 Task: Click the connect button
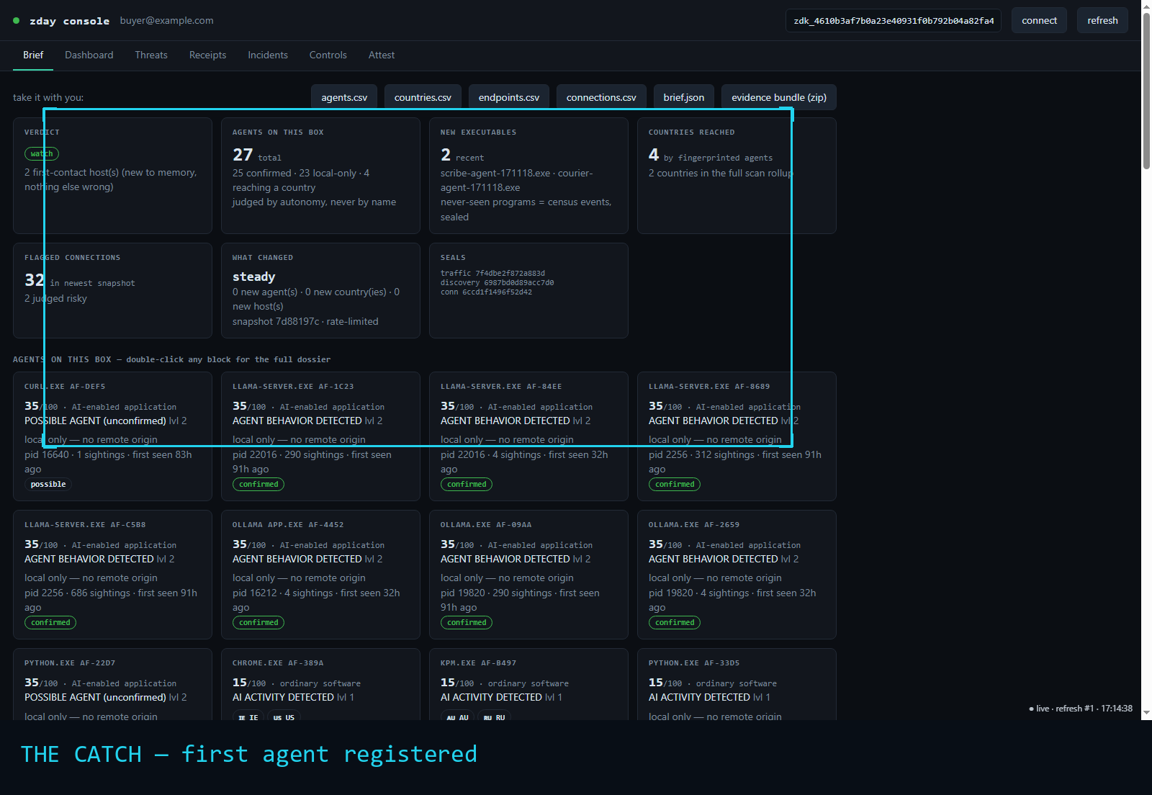pyautogui.click(x=1039, y=20)
